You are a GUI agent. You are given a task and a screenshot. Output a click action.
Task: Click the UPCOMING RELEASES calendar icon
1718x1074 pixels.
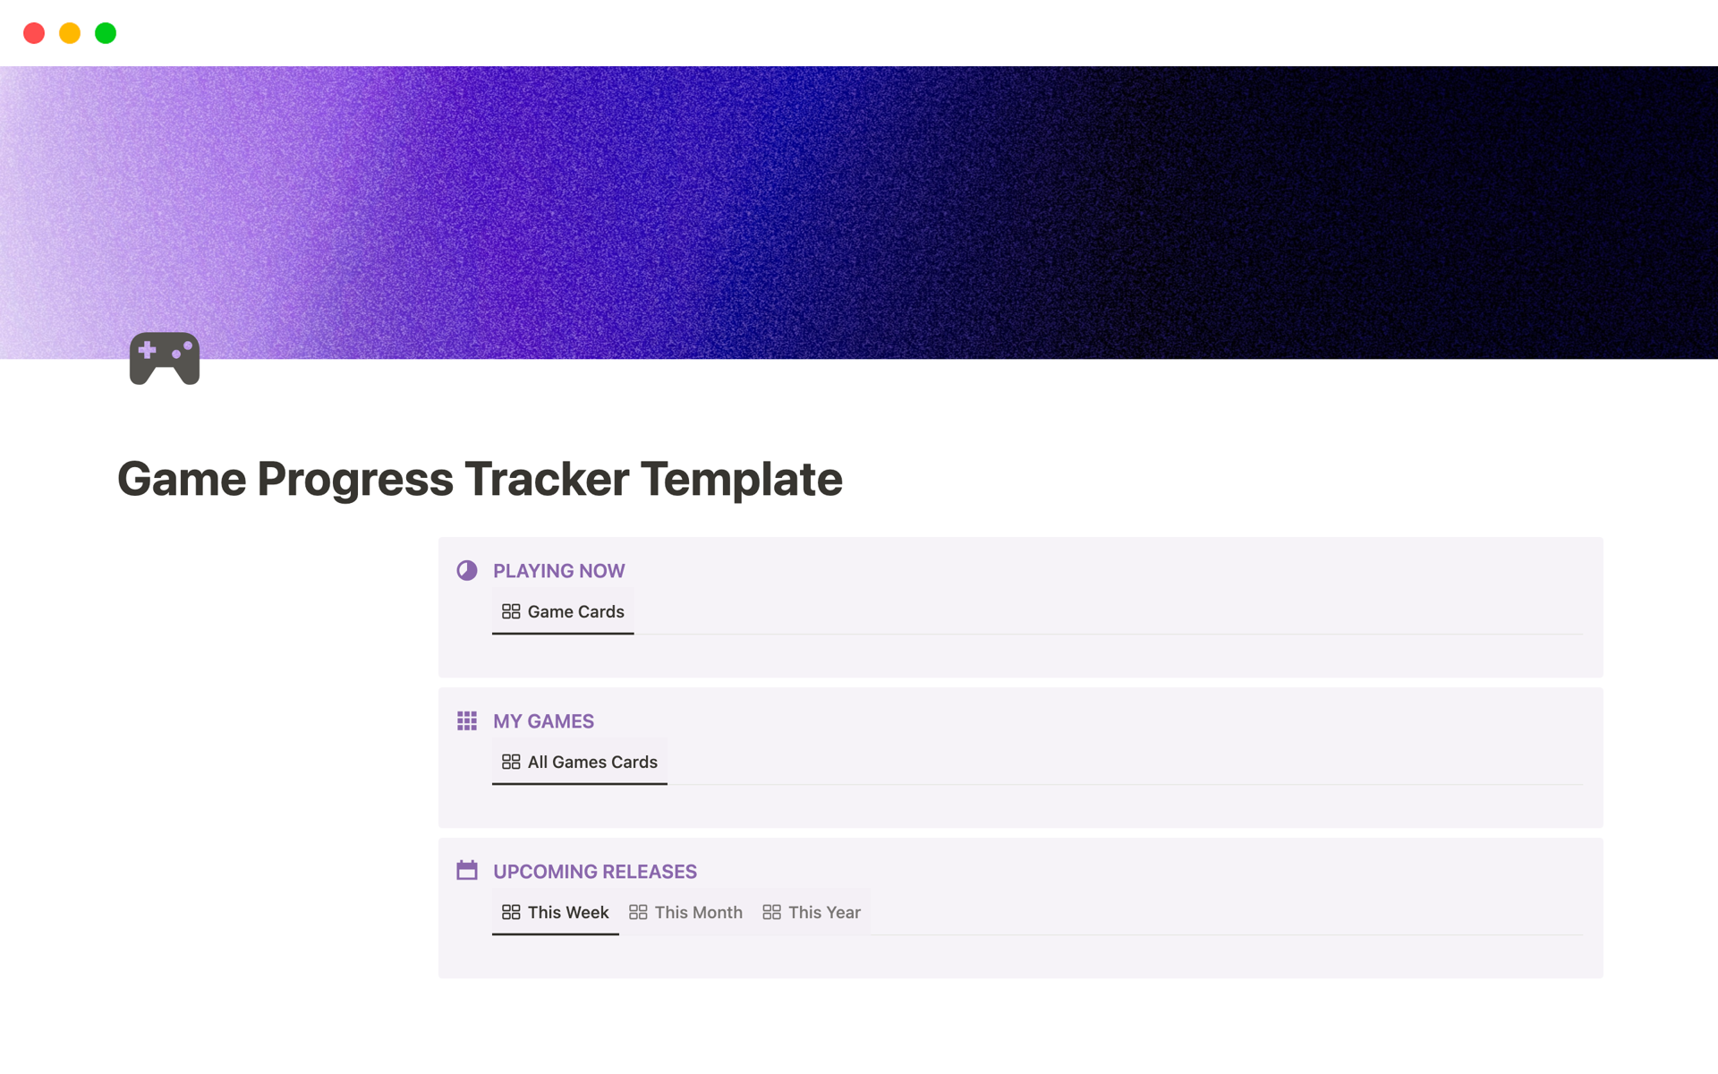(x=468, y=870)
